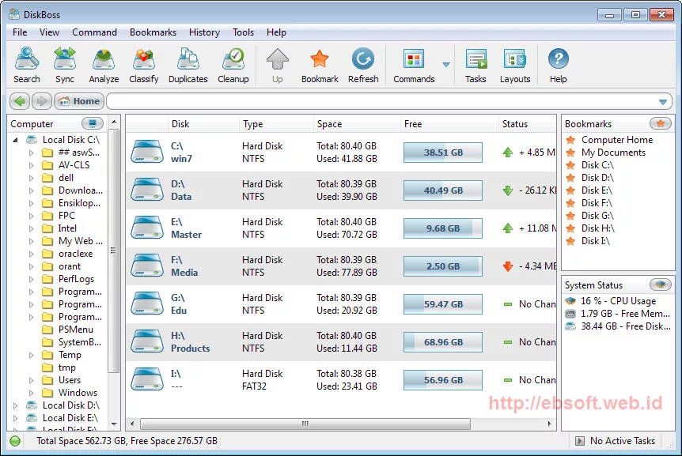
Task: Open the Command menu
Action: (x=94, y=32)
